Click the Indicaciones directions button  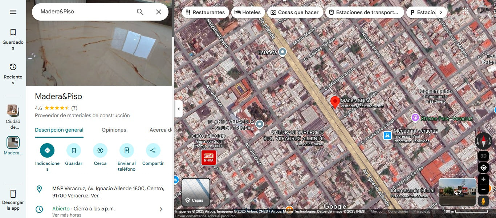click(x=47, y=150)
